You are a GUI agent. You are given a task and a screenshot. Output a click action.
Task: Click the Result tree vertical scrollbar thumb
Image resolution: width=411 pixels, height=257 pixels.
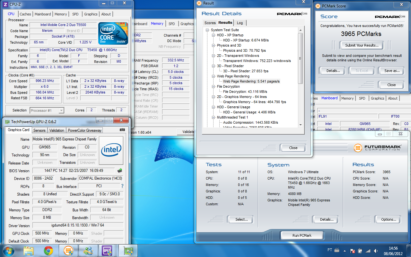(301, 58)
